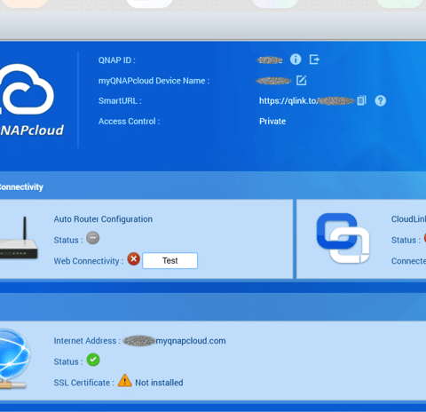Click the 'Not installed' SSL certificate text
The width and height of the screenshot is (426, 412).
[159, 383]
